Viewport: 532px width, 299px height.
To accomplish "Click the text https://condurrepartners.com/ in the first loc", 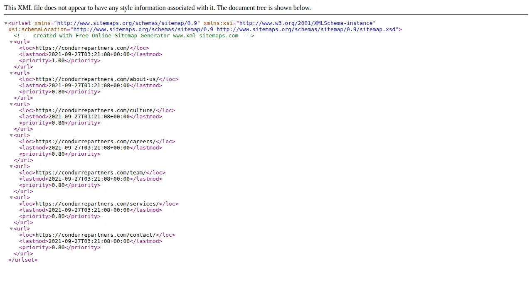I will click(82, 48).
